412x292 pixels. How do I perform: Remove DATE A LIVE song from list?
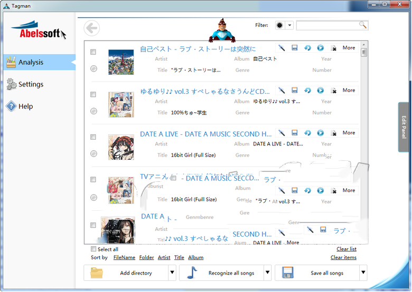click(334, 133)
